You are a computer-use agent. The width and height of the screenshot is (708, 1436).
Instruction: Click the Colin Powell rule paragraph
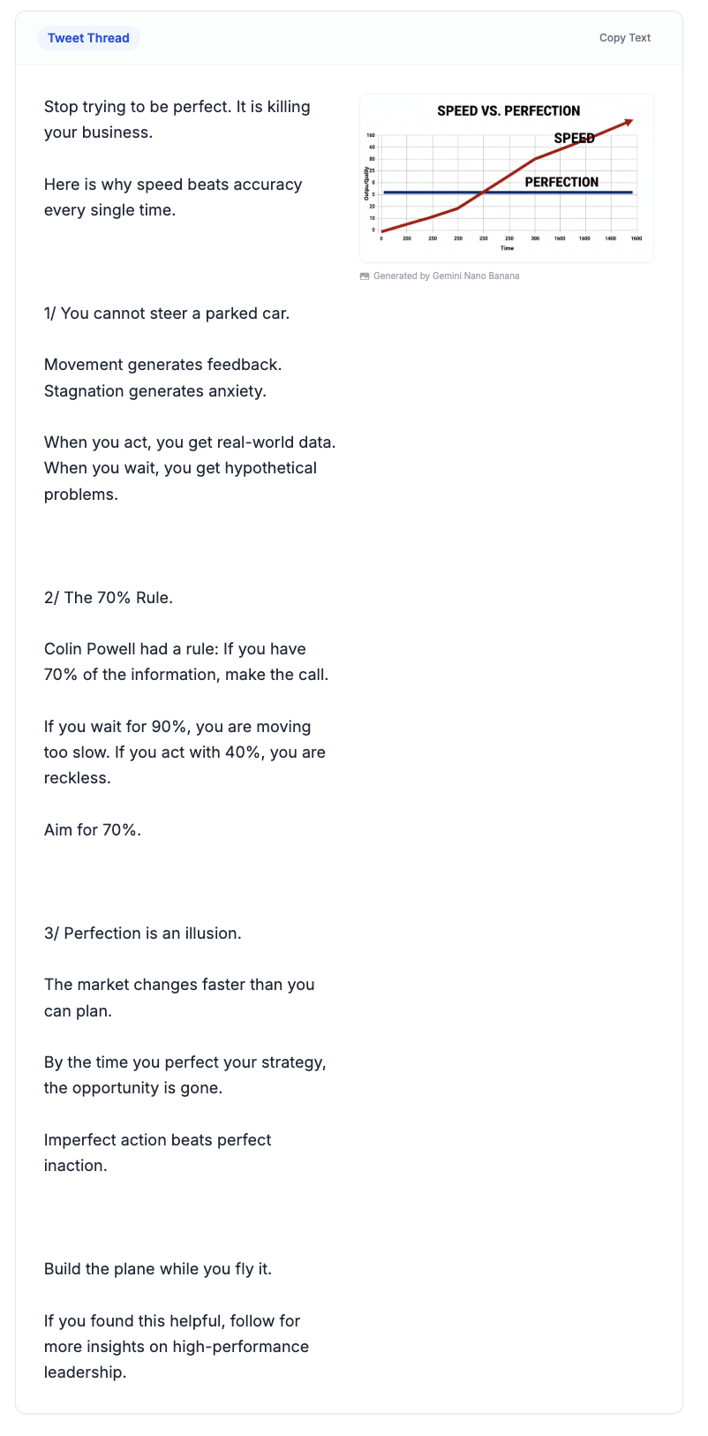[186, 662]
